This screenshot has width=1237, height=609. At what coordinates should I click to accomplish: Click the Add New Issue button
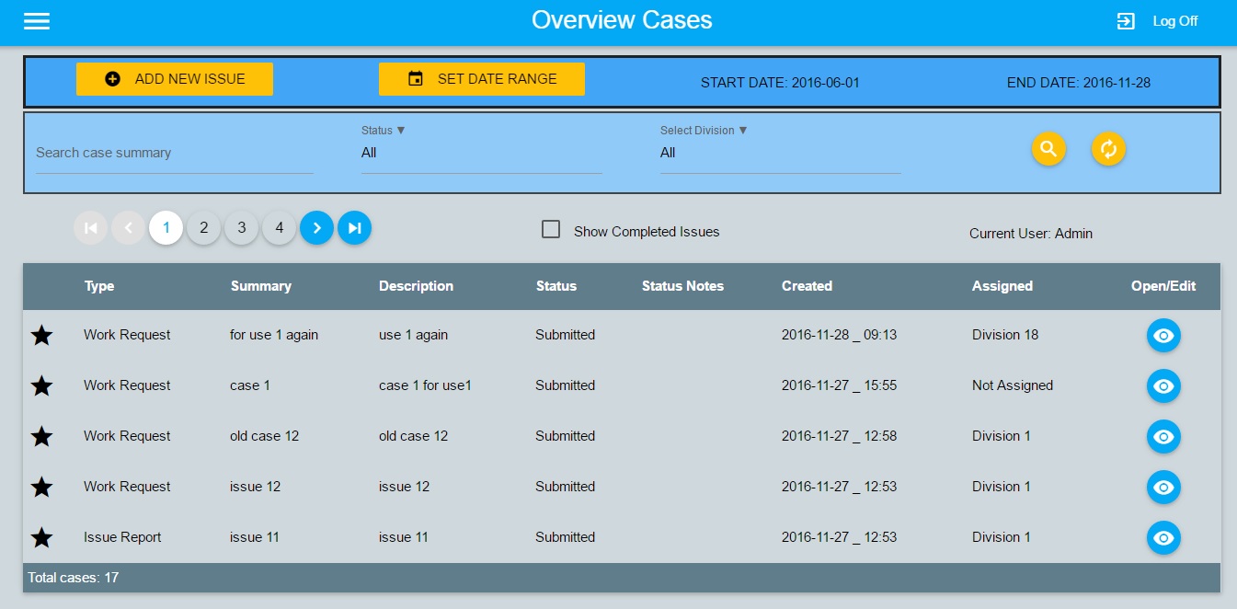(x=175, y=79)
